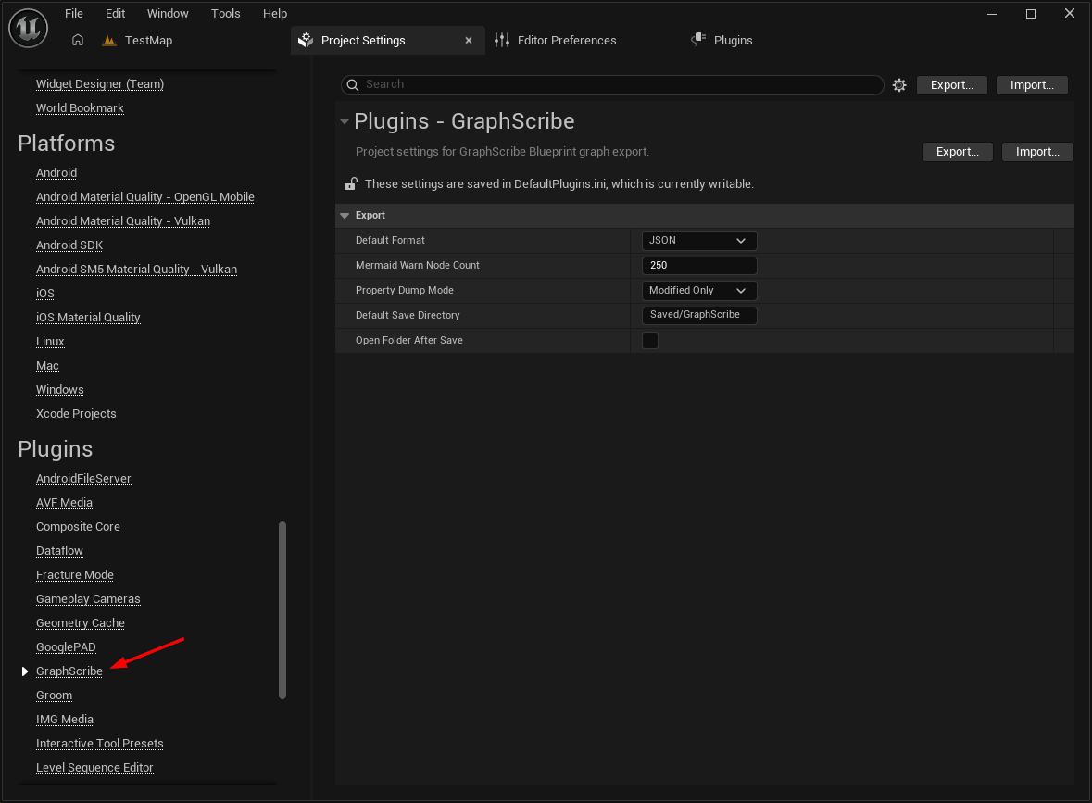Viewport: 1092px width, 803px height.
Task: Open AndroidFileServer plugin settings
Action: pos(82,479)
